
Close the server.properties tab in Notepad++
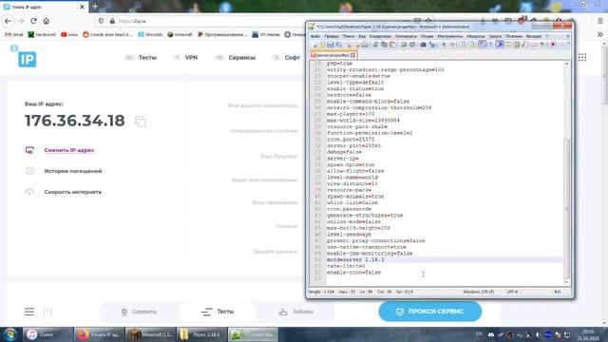point(352,55)
